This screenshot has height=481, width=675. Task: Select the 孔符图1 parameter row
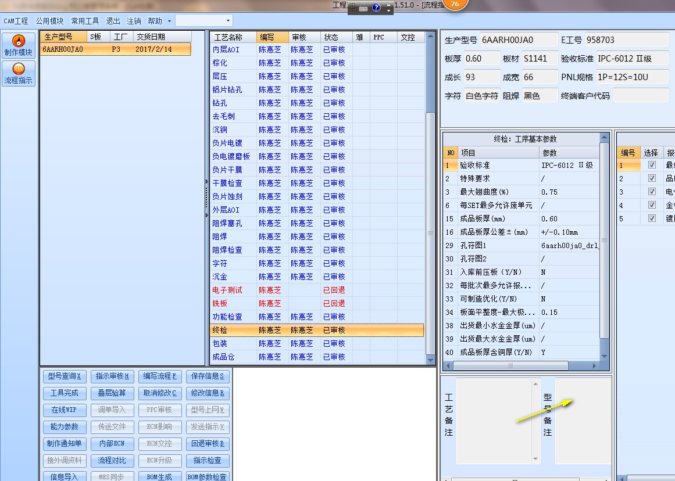521,245
